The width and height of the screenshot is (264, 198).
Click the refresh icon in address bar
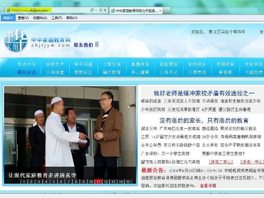tap(100, 10)
